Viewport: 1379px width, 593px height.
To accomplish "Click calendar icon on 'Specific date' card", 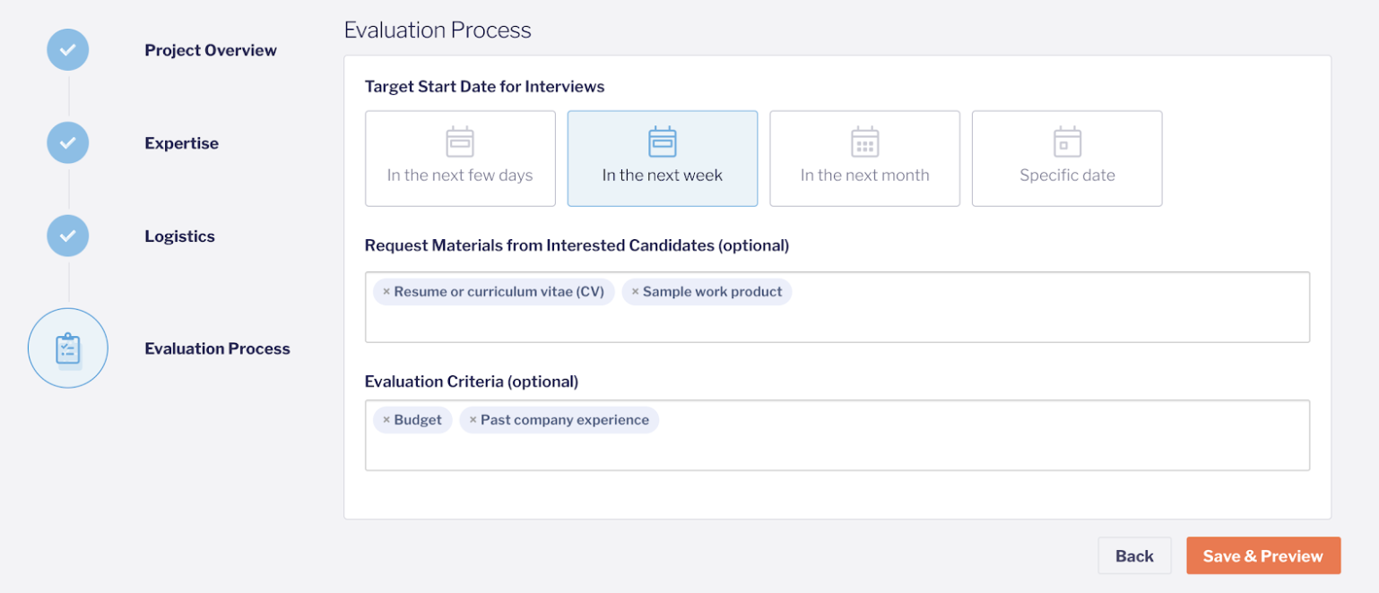I will tap(1067, 142).
